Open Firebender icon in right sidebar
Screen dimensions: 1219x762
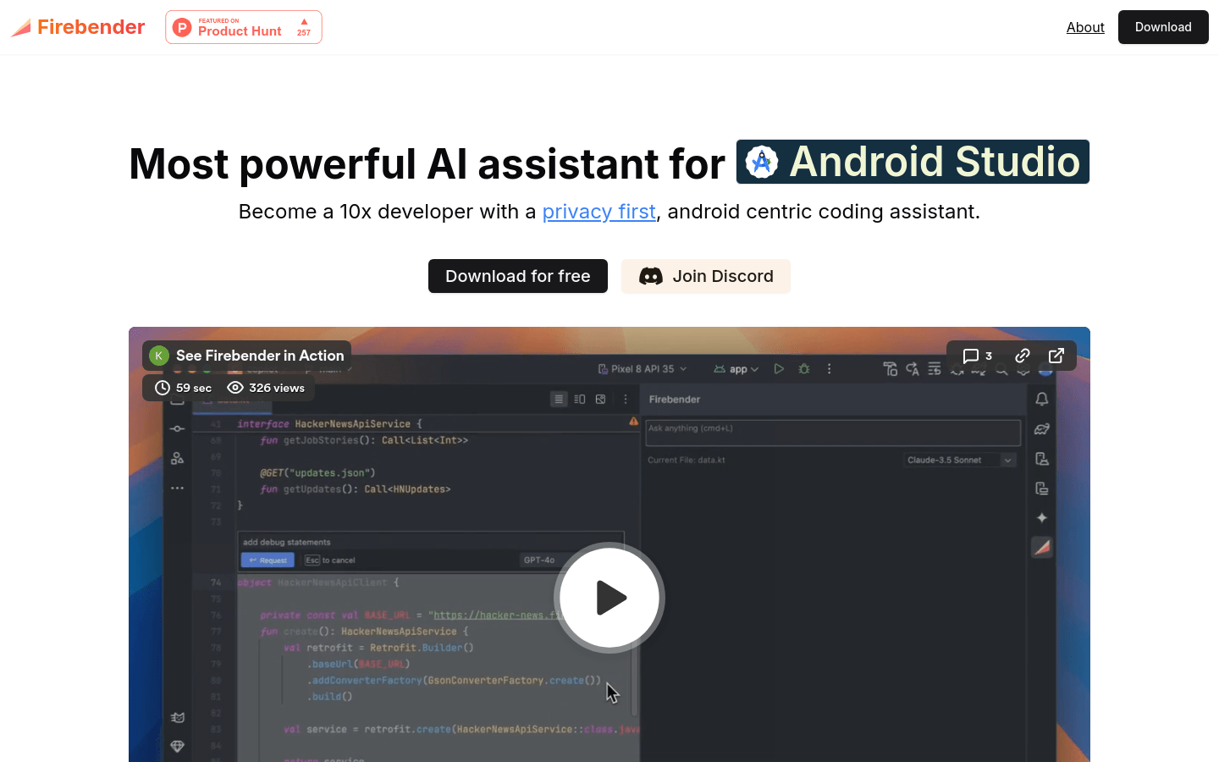click(x=1042, y=547)
